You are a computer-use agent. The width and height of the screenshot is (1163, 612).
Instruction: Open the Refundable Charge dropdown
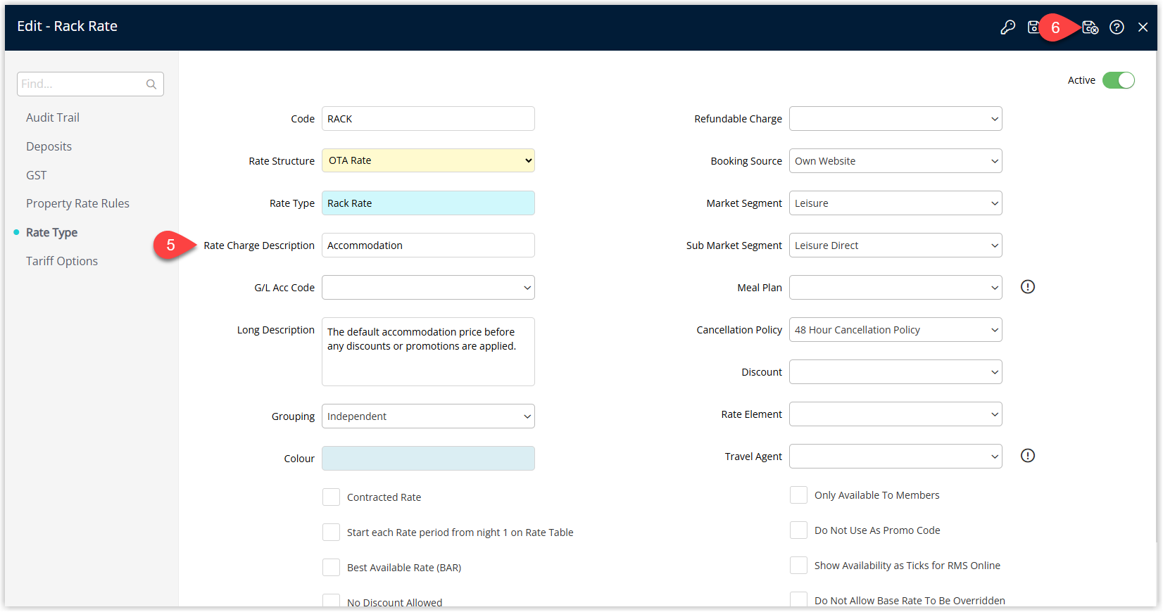895,119
